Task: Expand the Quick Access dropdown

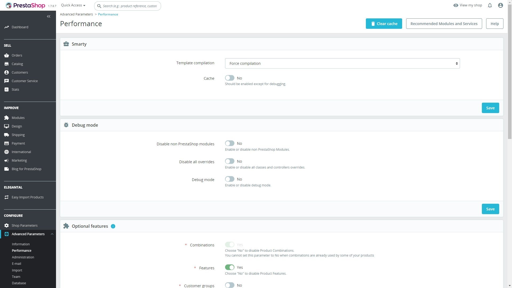Action: (x=73, y=5)
